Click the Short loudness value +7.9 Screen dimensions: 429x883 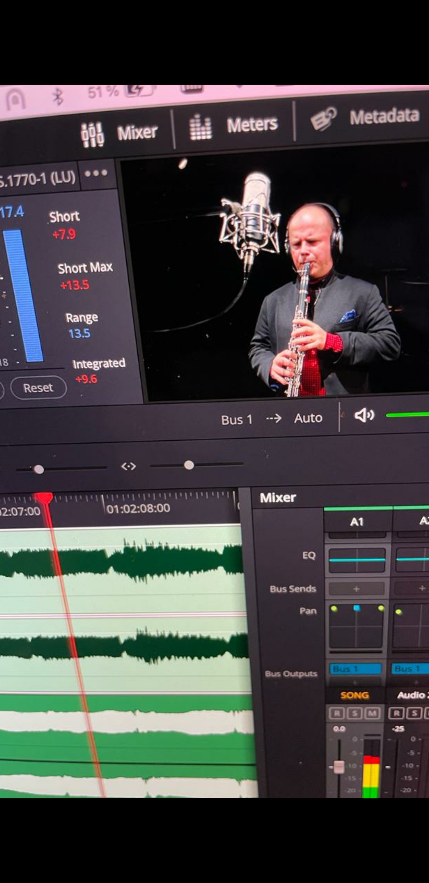click(64, 234)
